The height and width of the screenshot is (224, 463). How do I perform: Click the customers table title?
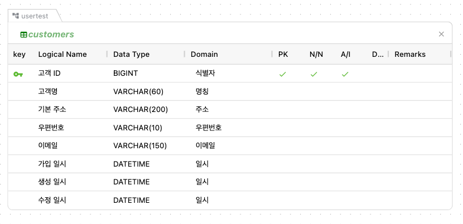click(51, 35)
